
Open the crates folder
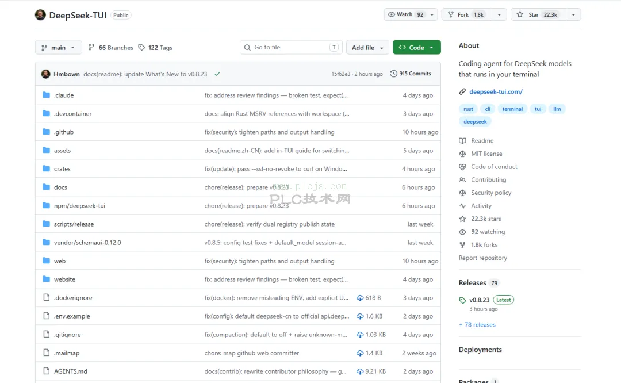(62, 169)
